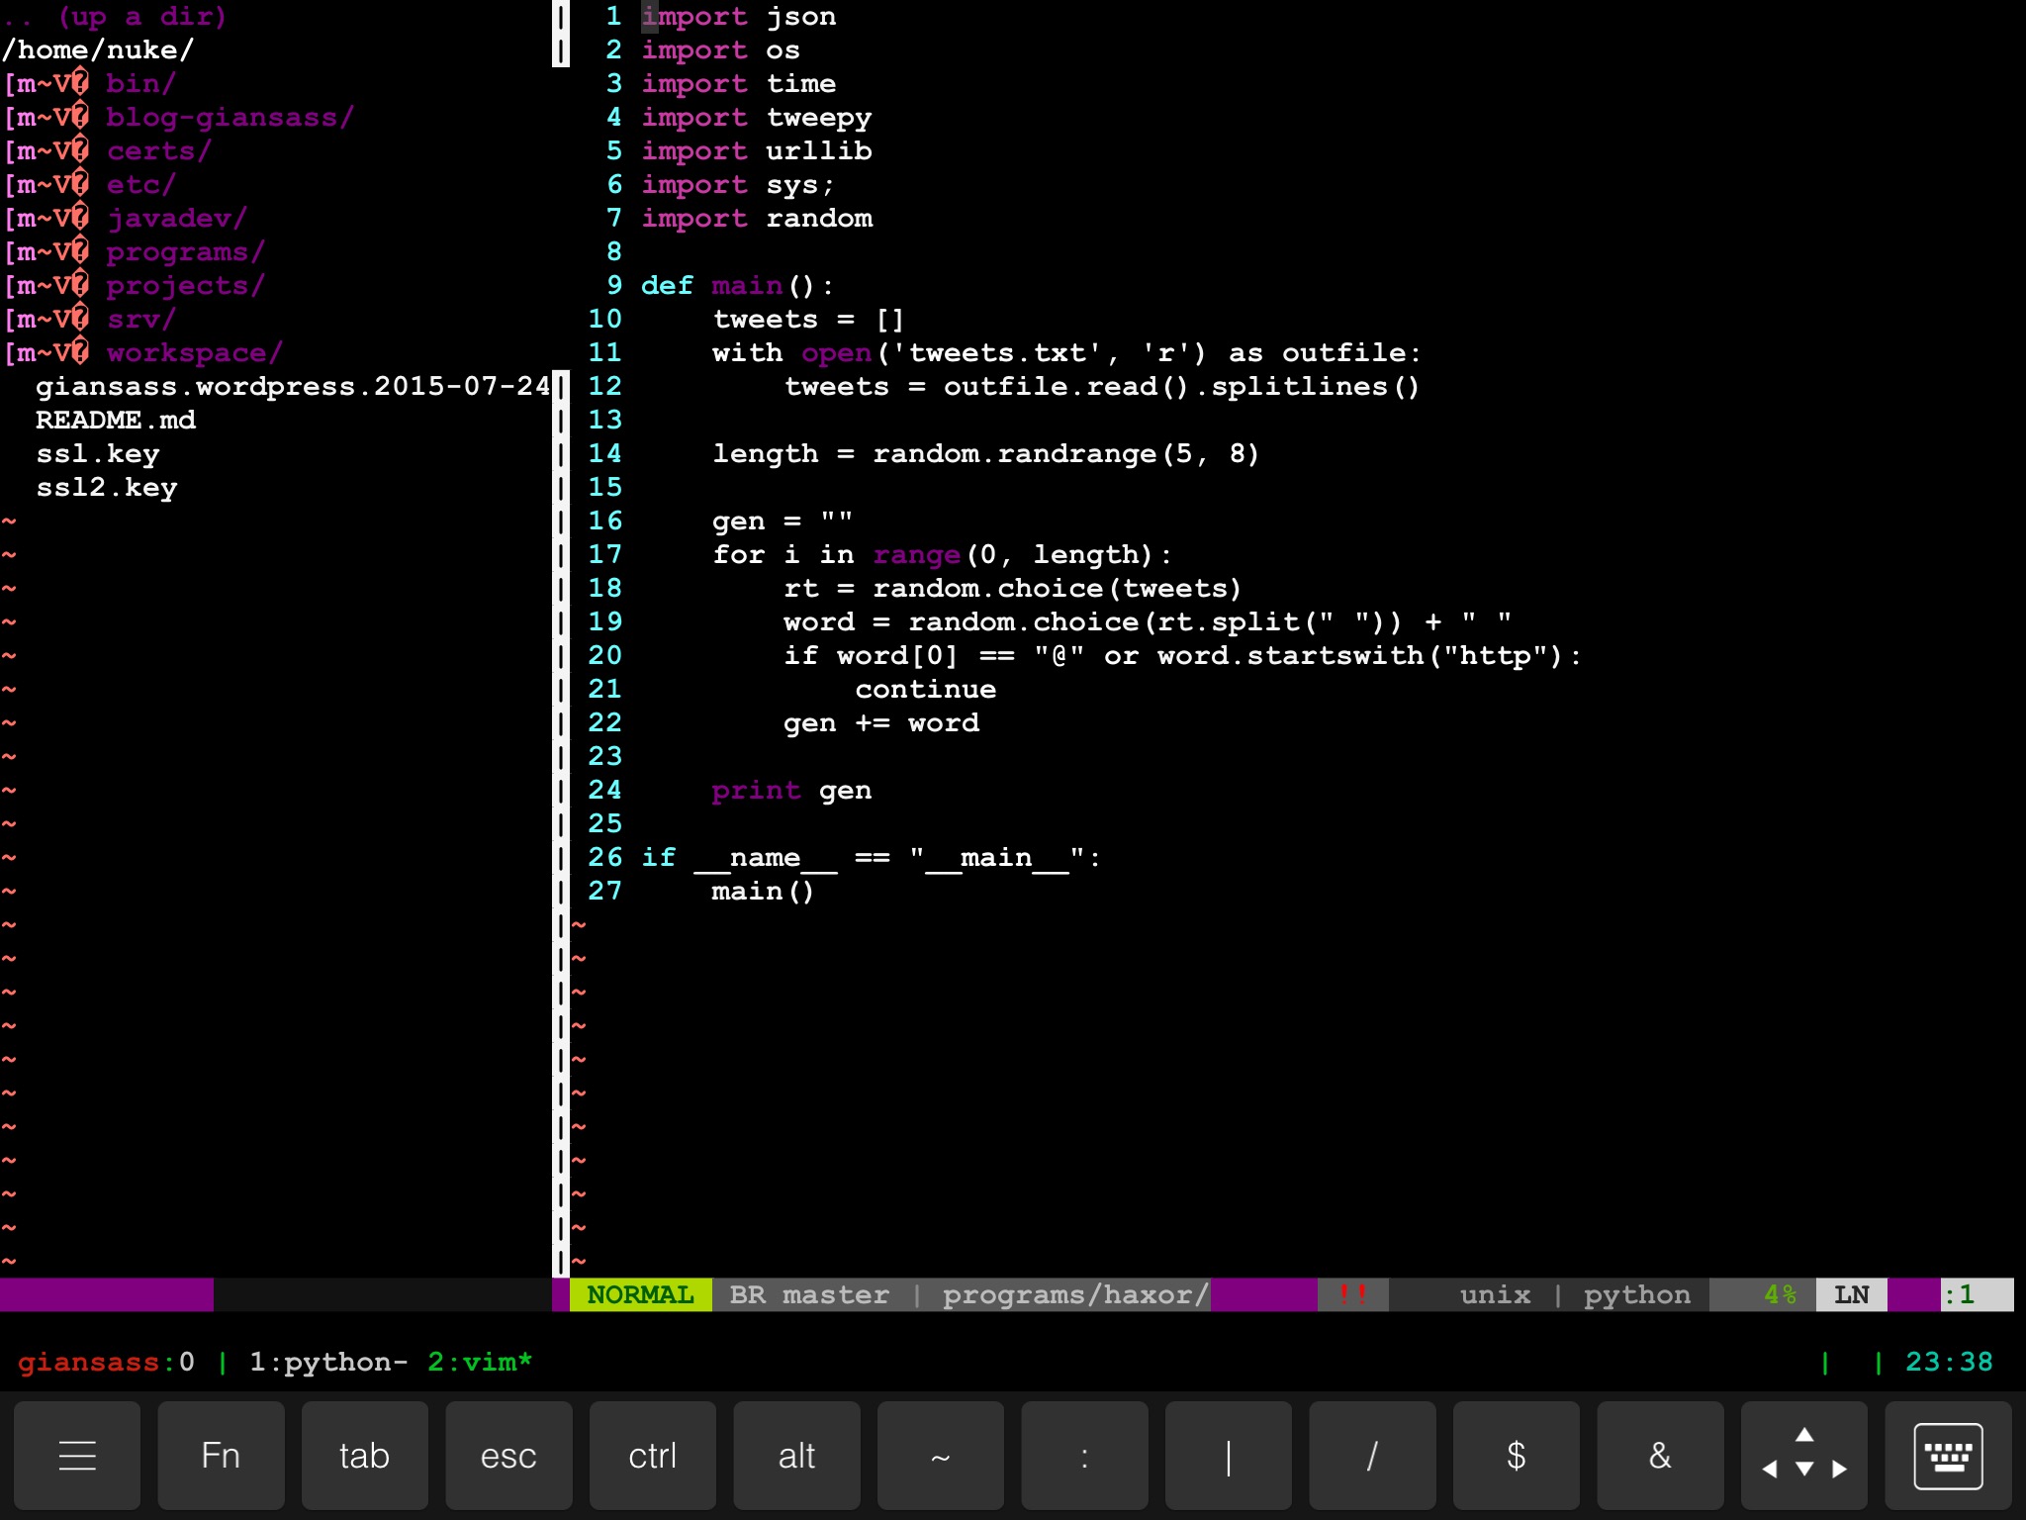Toggle the alt modifier key
This screenshot has height=1520, width=2026.
[x=796, y=1456]
